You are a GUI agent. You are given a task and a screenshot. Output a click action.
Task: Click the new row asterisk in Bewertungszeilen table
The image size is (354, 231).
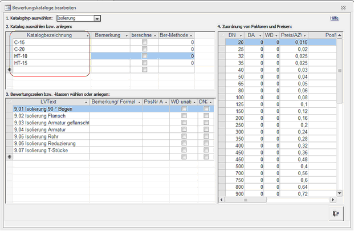coord(9,157)
